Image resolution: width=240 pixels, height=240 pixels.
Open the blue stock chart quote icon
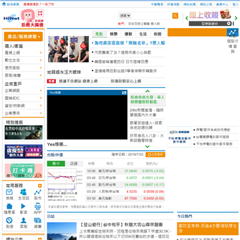(233, 33)
